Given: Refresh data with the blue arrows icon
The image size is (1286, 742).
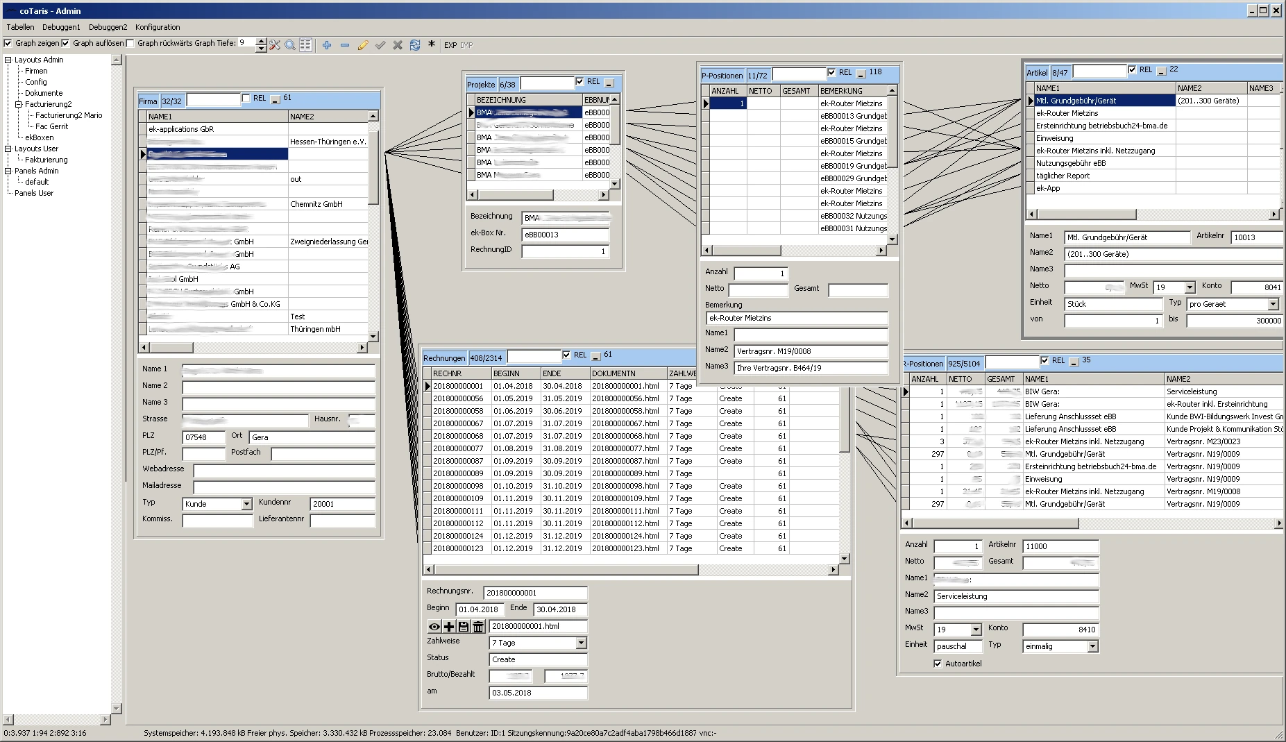Looking at the screenshot, I should tap(415, 45).
